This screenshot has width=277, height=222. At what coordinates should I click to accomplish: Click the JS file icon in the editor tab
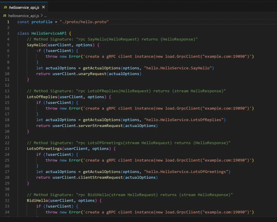[x=5, y=7]
